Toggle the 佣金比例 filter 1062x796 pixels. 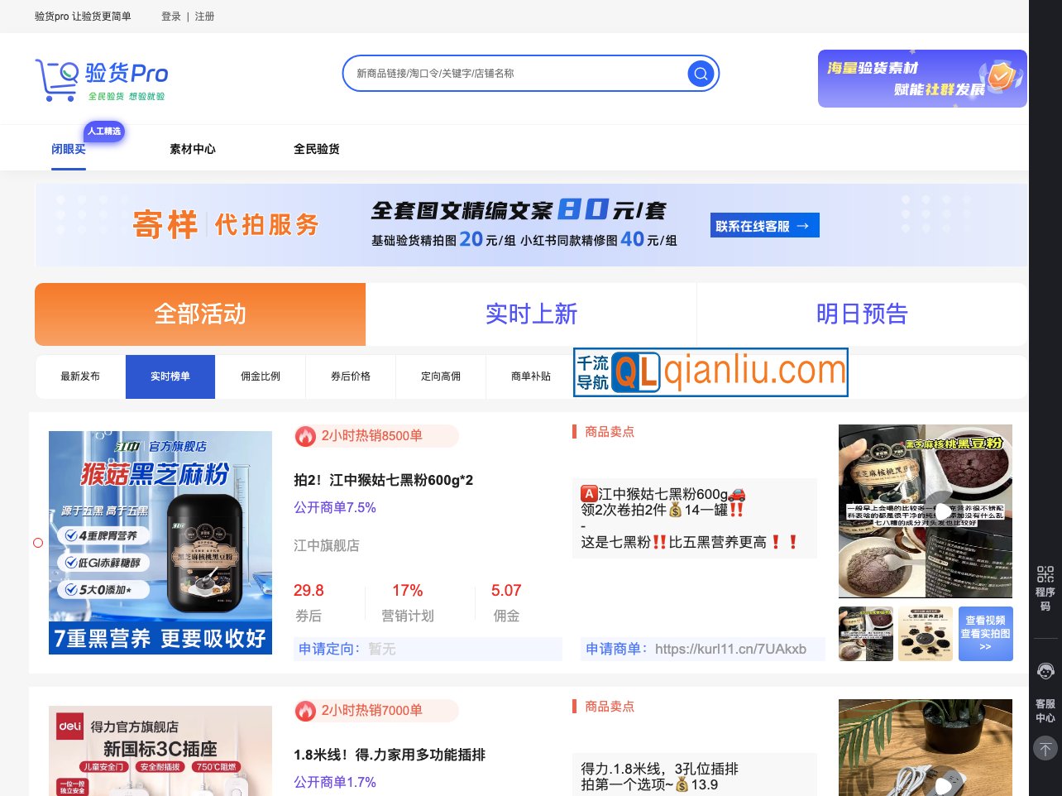click(x=261, y=376)
